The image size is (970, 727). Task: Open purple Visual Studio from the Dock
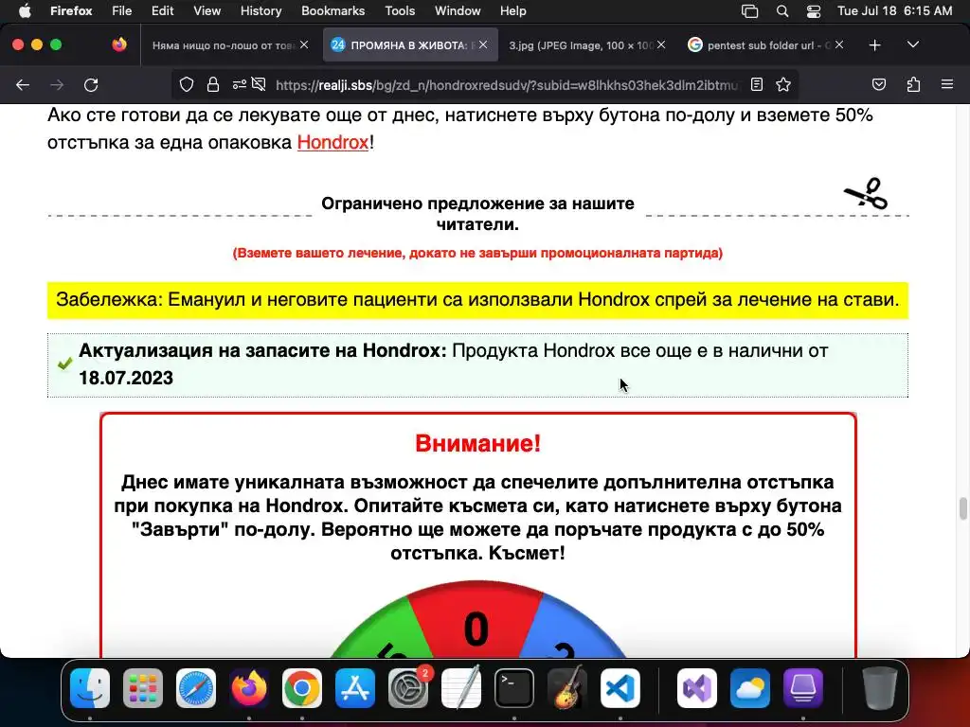click(x=697, y=688)
